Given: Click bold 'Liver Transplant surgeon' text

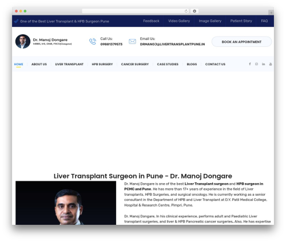Looking at the screenshot, I should pos(206,184).
